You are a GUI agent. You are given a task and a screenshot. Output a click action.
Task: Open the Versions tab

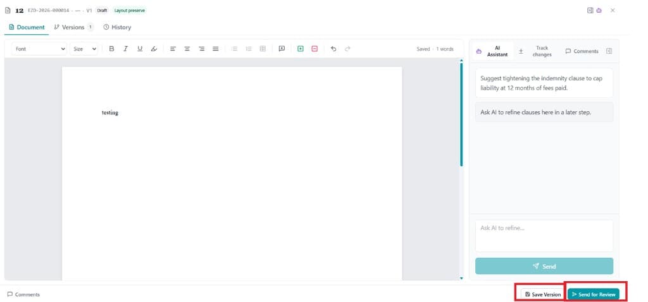click(x=73, y=27)
